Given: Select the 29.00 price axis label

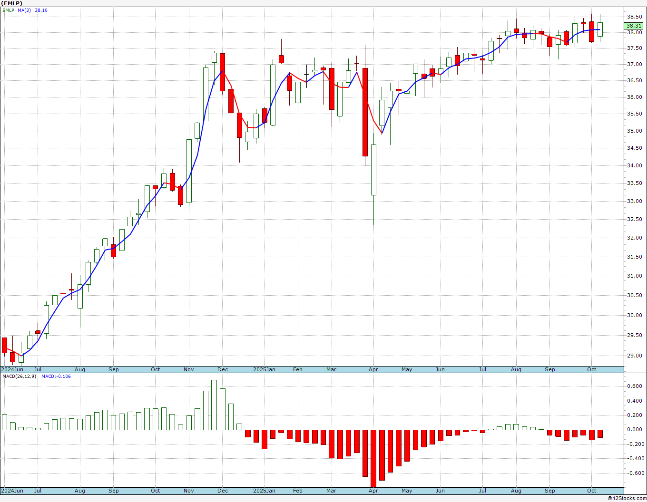Looking at the screenshot, I should tap(634, 356).
